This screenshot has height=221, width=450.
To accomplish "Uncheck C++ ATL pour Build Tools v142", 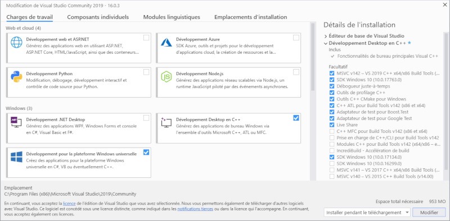I will (x=332, y=105).
